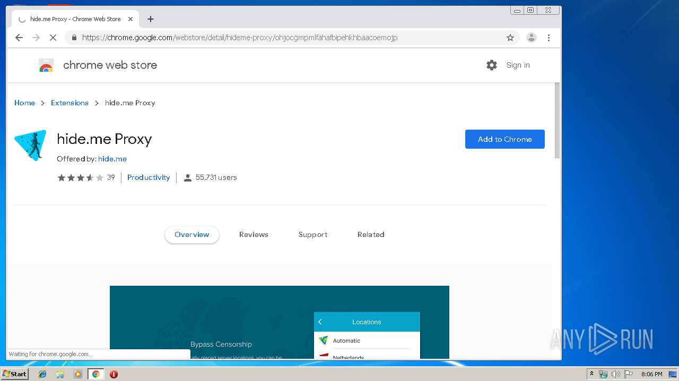679x381 pixels.
Task: Click the 39 ratings count
Action: click(x=111, y=177)
